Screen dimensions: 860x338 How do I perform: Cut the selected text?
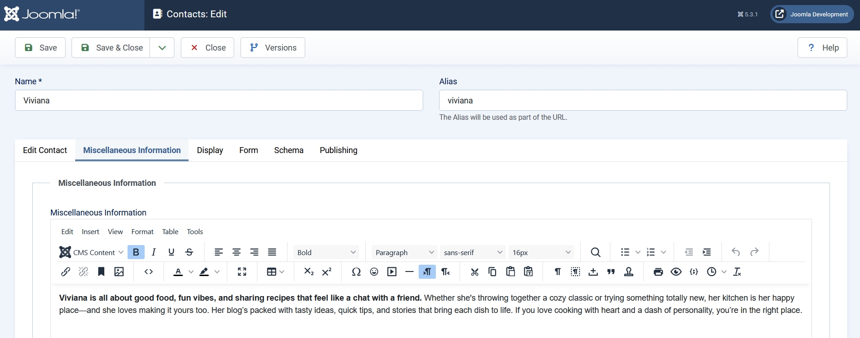click(475, 271)
